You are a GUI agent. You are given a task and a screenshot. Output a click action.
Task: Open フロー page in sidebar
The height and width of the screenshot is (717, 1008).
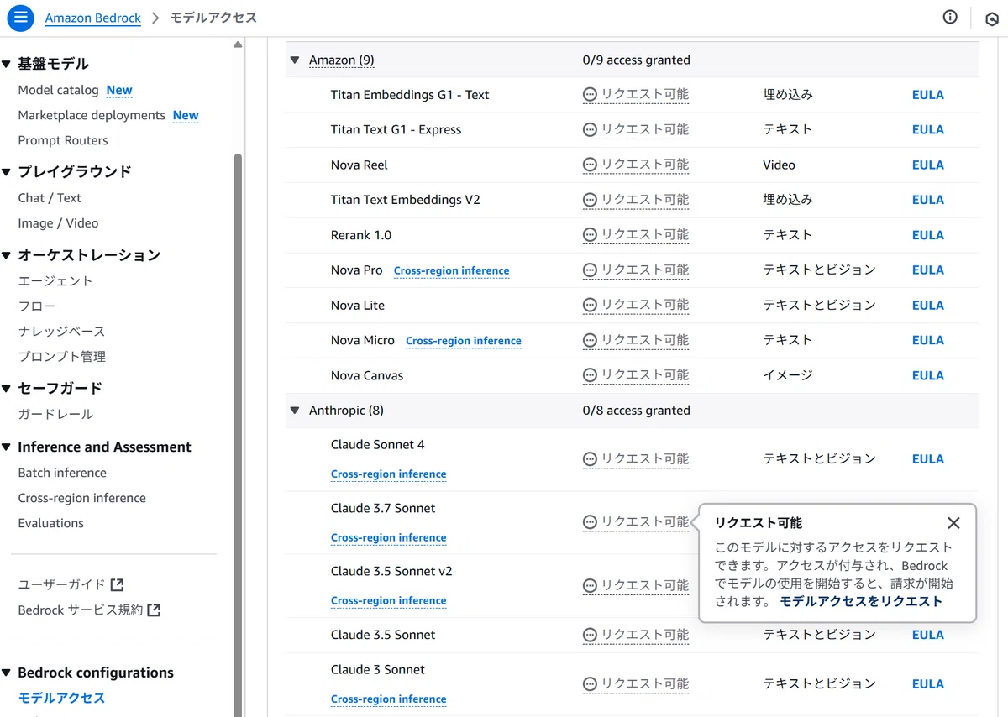pyautogui.click(x=37, y=306)
